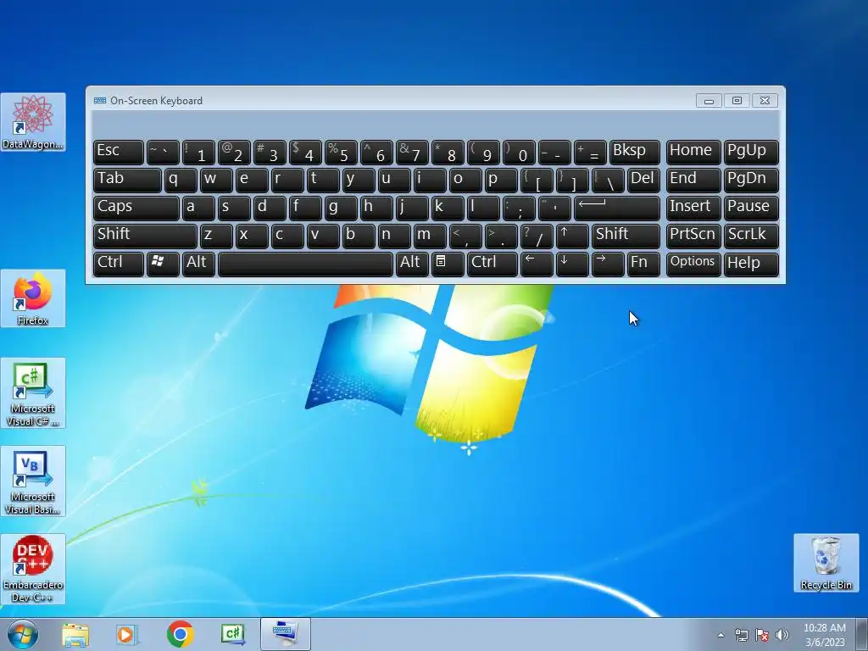Click the down arrow key
The image size is (868, 651).
[572, 264]
